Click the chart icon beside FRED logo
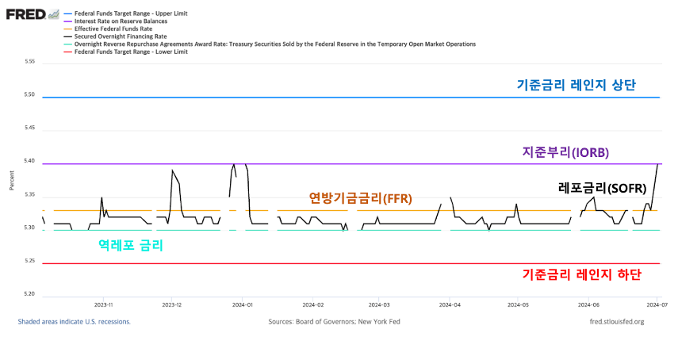This screenshot has height=337, width=678. coord(54,14)
